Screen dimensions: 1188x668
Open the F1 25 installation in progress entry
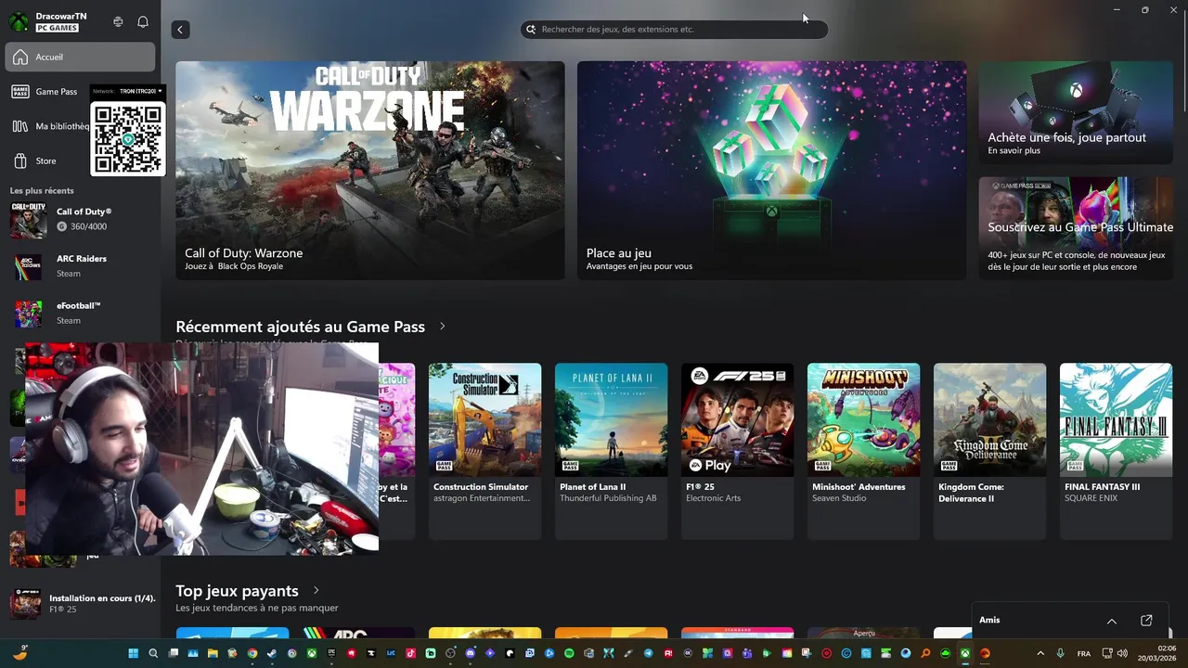[82, 604]
